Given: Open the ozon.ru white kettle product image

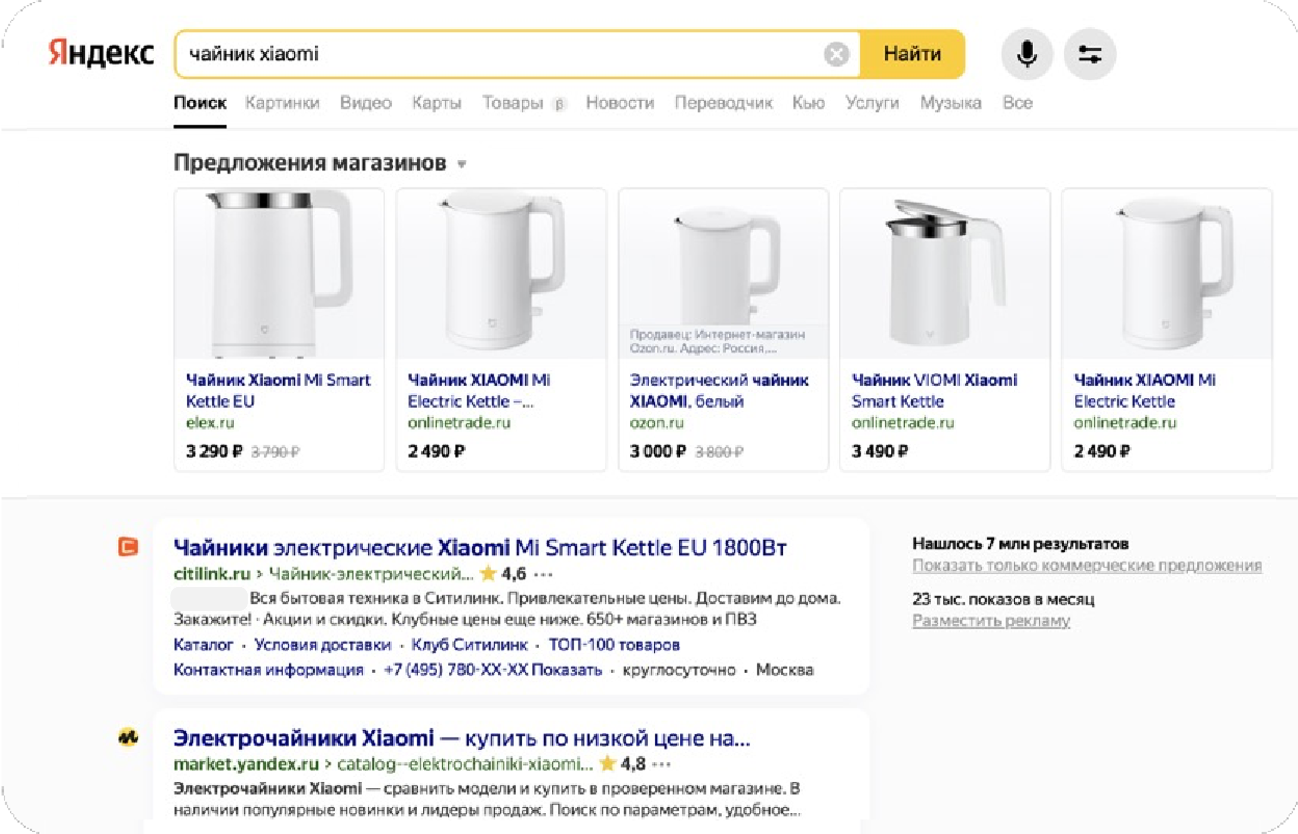Looking at the screenshot, I should point(723,274).
